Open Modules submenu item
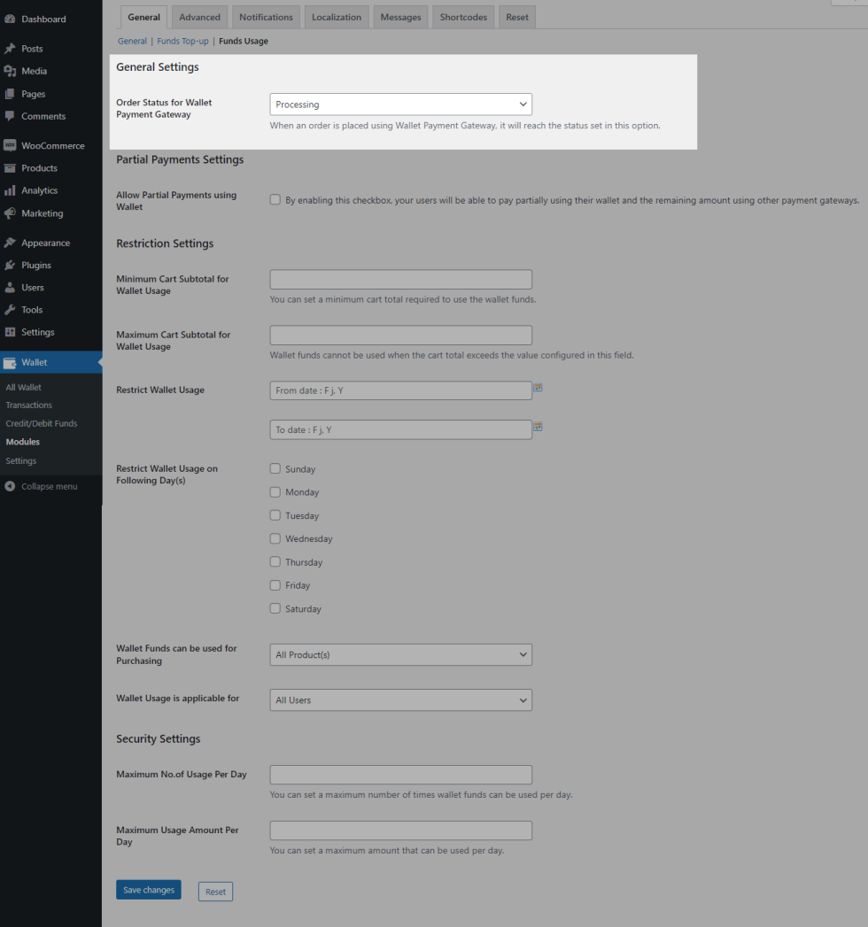Image resolution: width=868 pixels, height=927 pixels. pyautogui.click(x=22, y=442)
